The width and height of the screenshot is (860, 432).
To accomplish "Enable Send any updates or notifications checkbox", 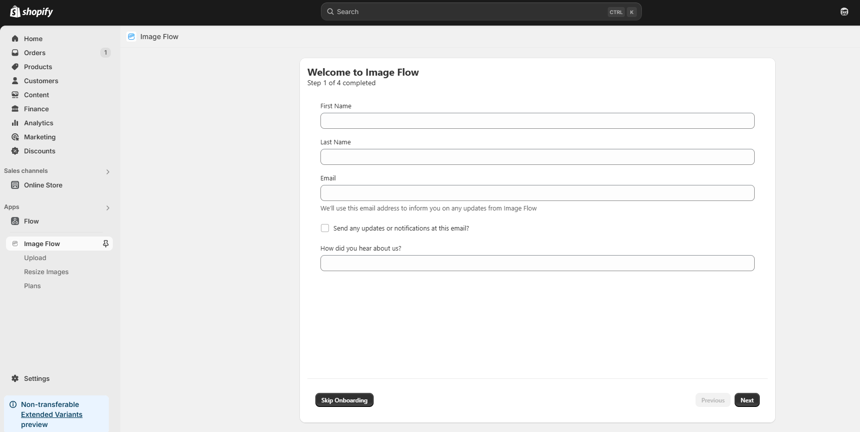I will click(325, 228).
